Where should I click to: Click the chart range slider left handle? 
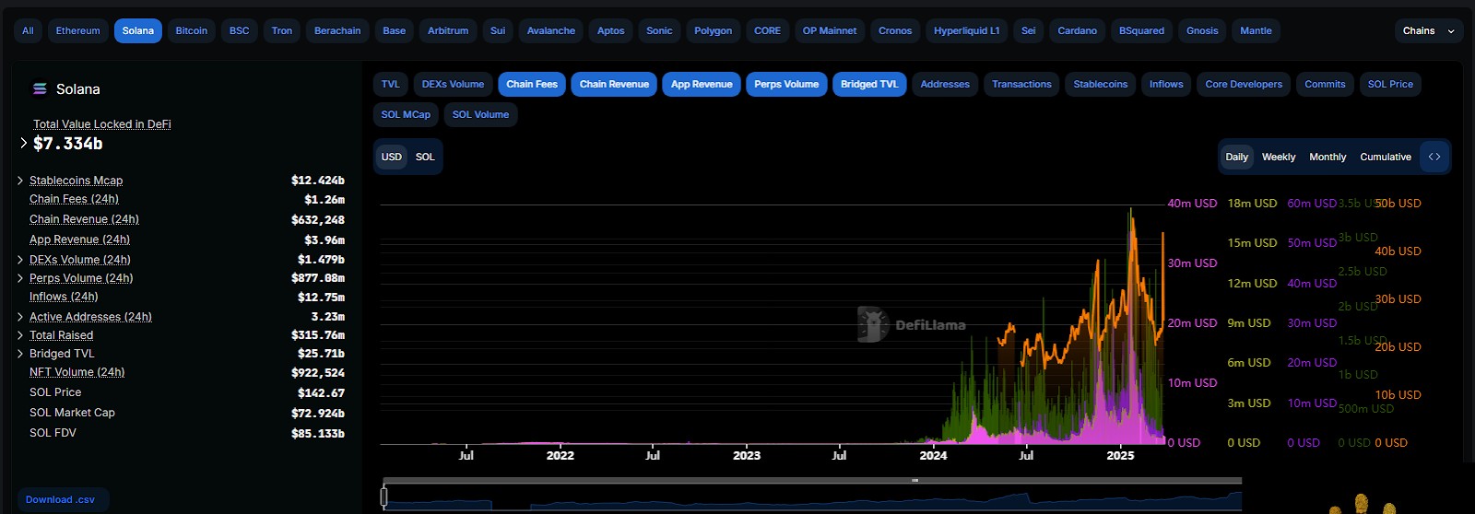point(383,496)
